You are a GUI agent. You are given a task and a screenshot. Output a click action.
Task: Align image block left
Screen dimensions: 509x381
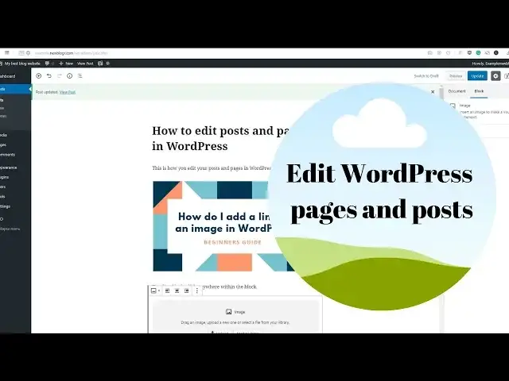click(x=167, y=291)
